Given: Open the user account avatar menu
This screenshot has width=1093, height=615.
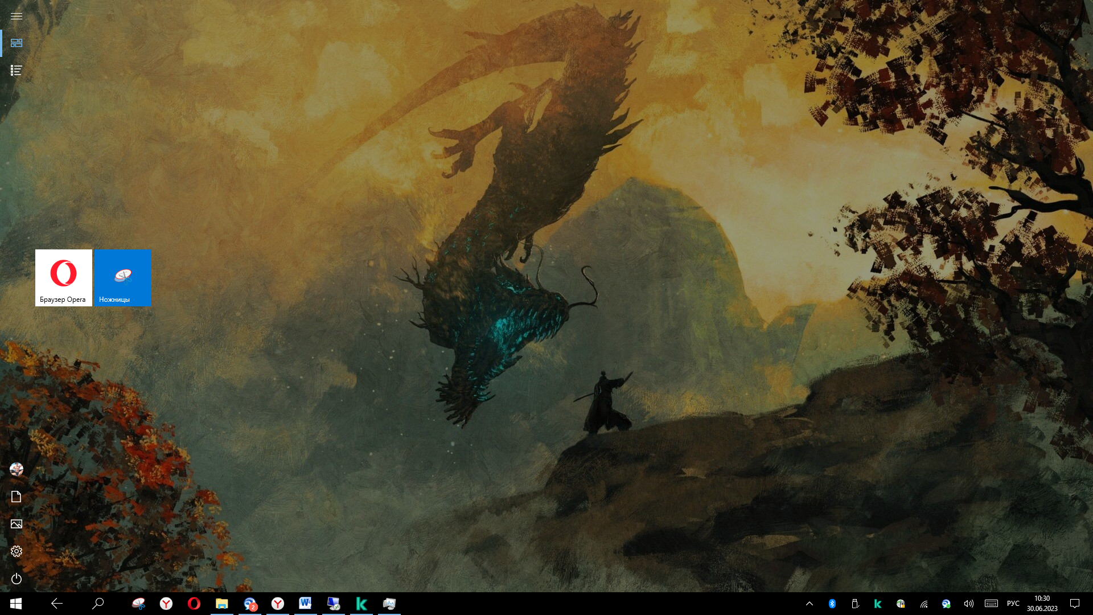Looking at the screenshot, I should click(17, 469).
